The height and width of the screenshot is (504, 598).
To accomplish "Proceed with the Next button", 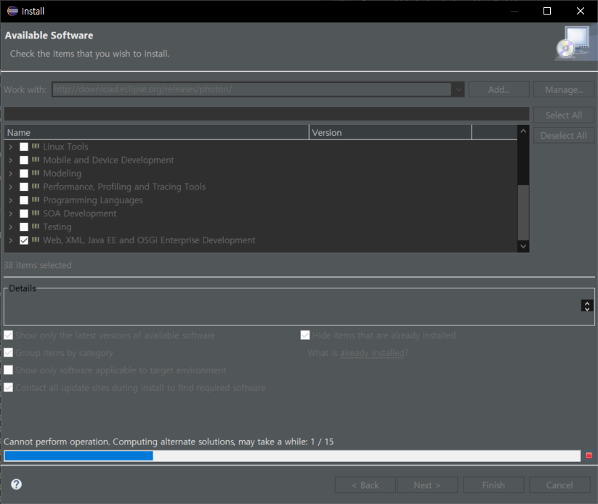I will [427, 485].
